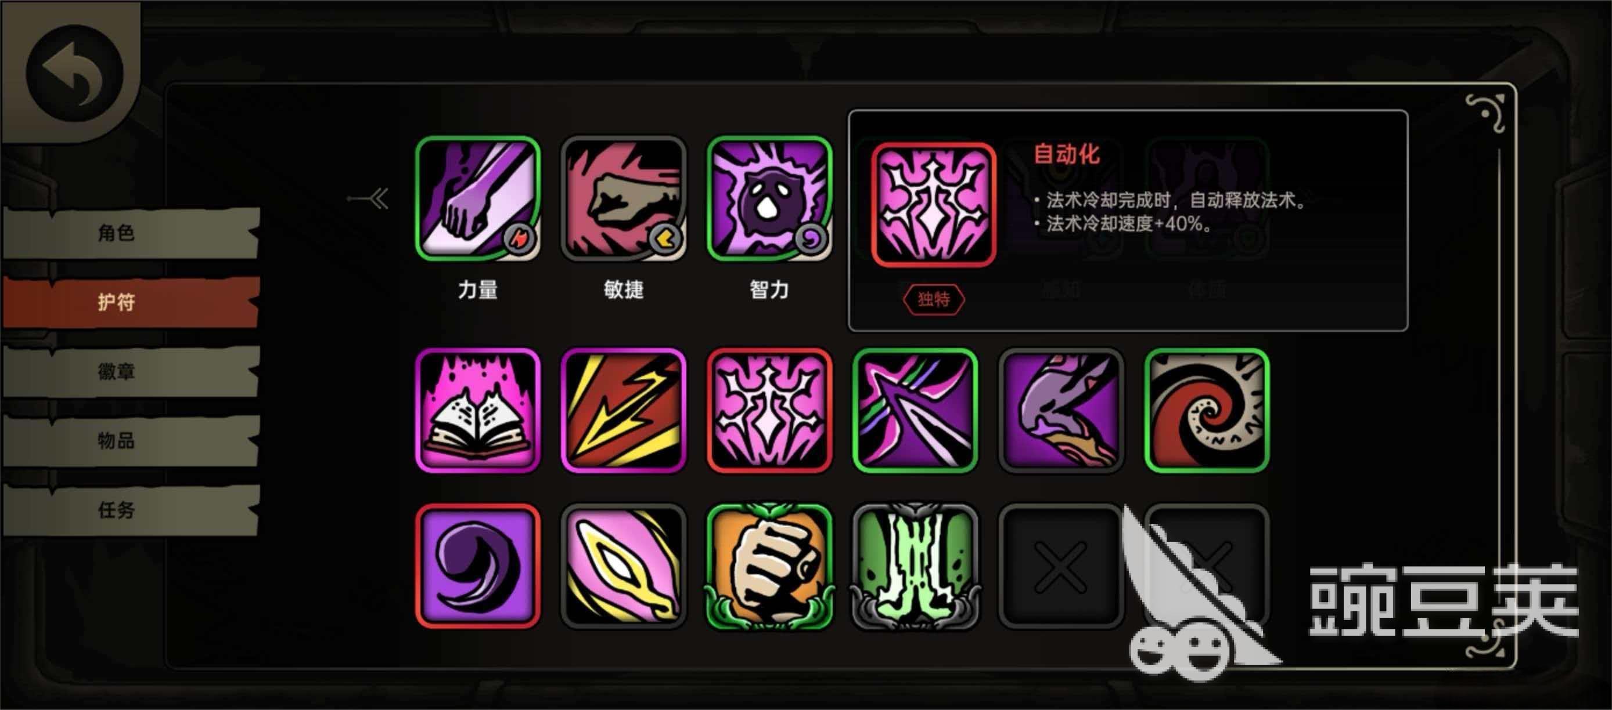The width and height of the screenshot is (1612, 710).
Task: Select the red spiral vortex talisman
Action: click(x=1207, y=411)
